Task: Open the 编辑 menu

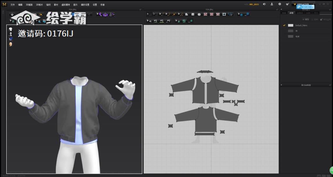Action: 20,4
